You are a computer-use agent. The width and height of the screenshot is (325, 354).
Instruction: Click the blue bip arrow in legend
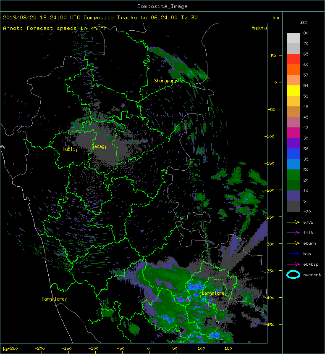point(293,254)
